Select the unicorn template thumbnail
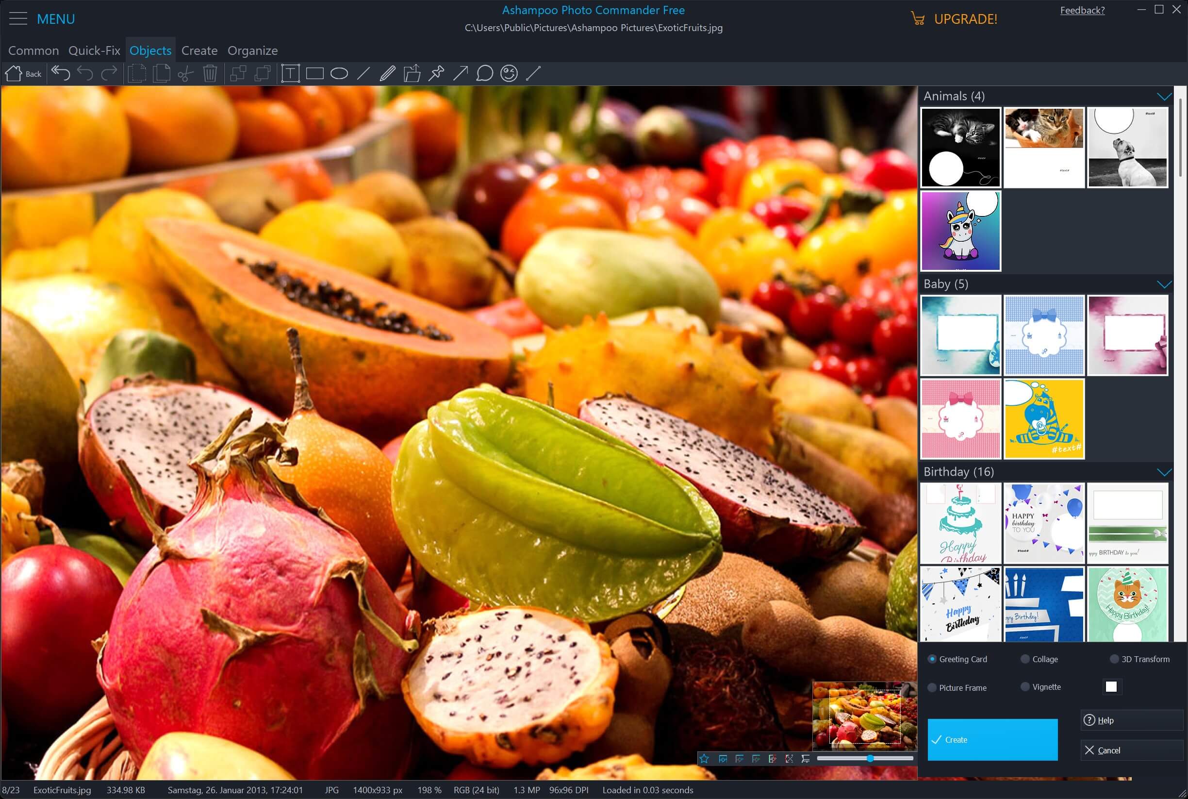Viewport: 1188px width, 799px height. tap(961, 231)
